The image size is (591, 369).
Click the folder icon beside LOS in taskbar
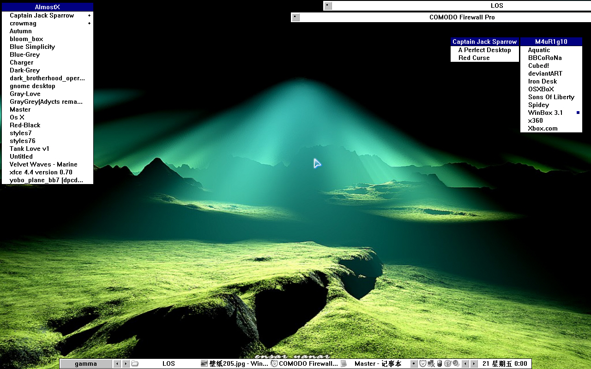(x=135, y=363)
